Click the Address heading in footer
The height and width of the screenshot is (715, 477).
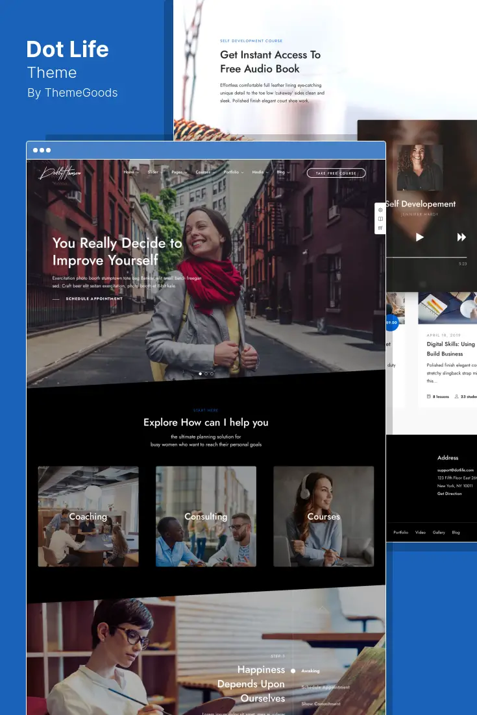click(x=448, y=457)
